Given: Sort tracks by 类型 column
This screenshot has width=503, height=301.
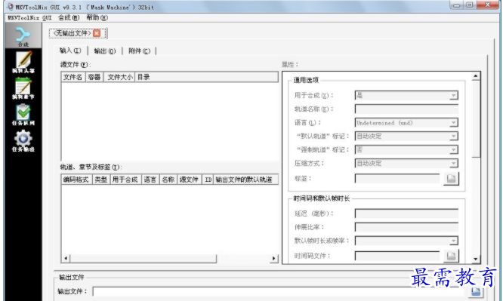Looking at the screenshot, I should click(x=101, y=180).
